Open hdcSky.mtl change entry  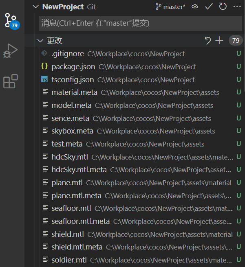coord(141,157)
